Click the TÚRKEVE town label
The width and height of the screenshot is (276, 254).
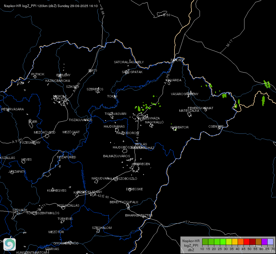[x=65, y=218]
